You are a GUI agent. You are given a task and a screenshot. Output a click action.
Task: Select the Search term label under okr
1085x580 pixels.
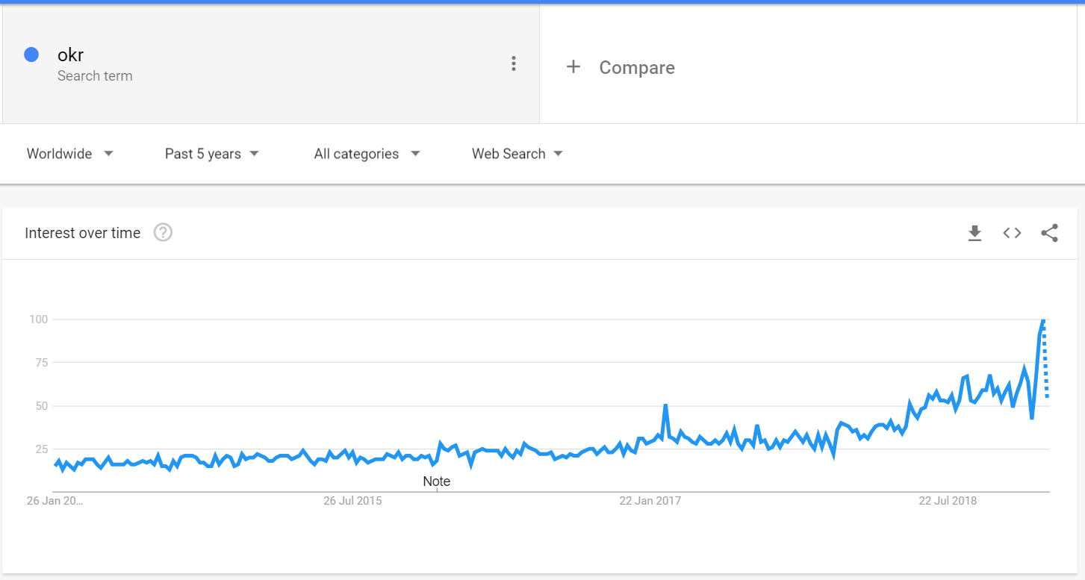click(x=95, y=76)
